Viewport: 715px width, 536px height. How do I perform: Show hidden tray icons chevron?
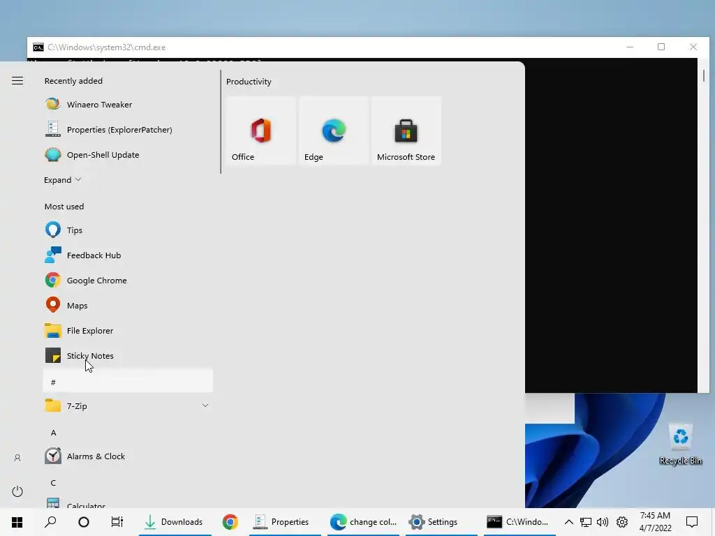click(x=568, y=522)
